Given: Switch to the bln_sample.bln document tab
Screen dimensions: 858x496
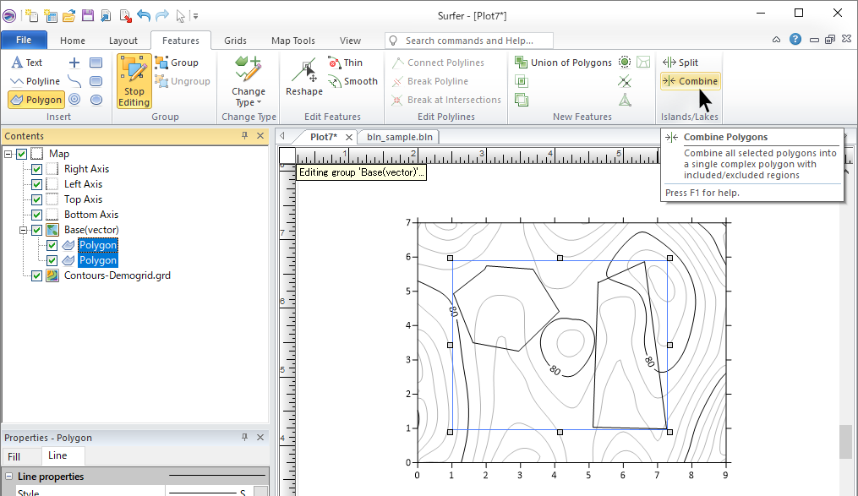Looking at the screenshot, I should (x=400, y=137).
